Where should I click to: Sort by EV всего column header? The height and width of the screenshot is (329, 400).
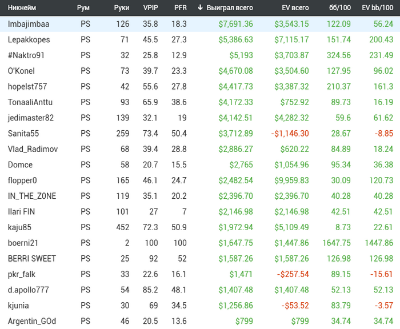[295, 7]
